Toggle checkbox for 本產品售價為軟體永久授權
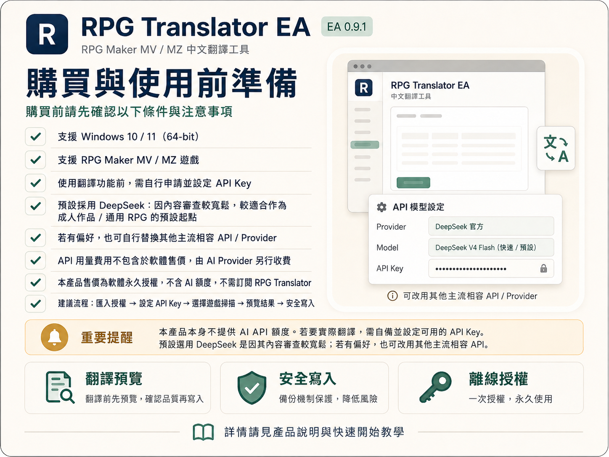This screenshot has height=457, width=609. 35,282
